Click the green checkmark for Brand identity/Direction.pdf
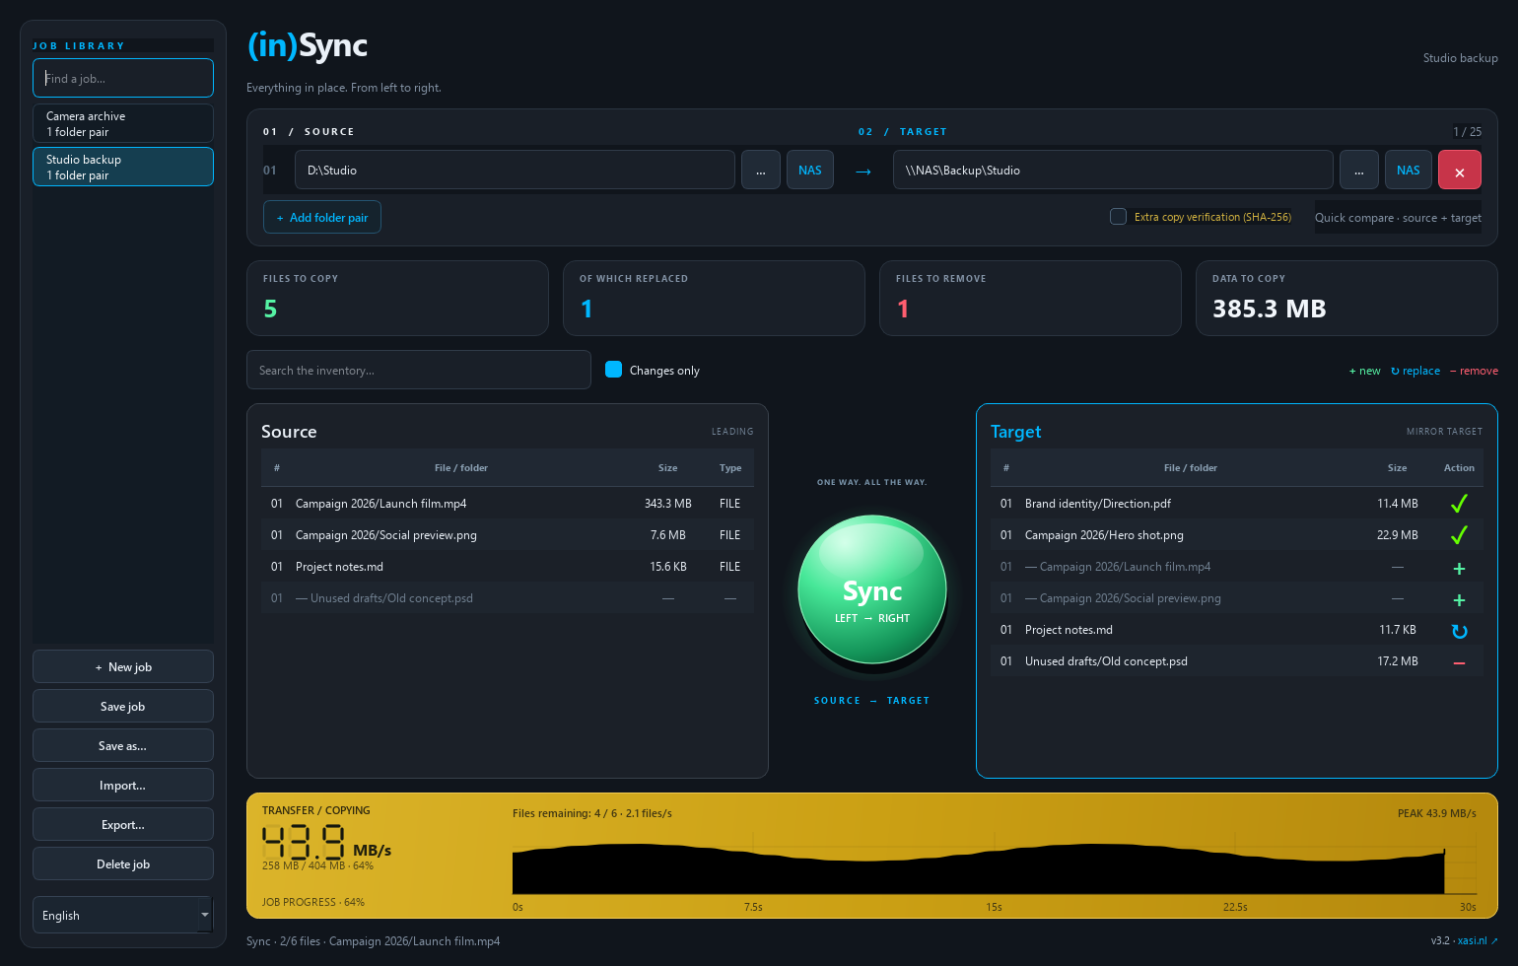The height and width of the screenshot is (966, 1518). click(1459, 504)
